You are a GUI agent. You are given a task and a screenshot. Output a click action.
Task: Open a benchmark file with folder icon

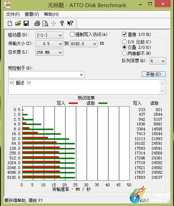point(18,24)
